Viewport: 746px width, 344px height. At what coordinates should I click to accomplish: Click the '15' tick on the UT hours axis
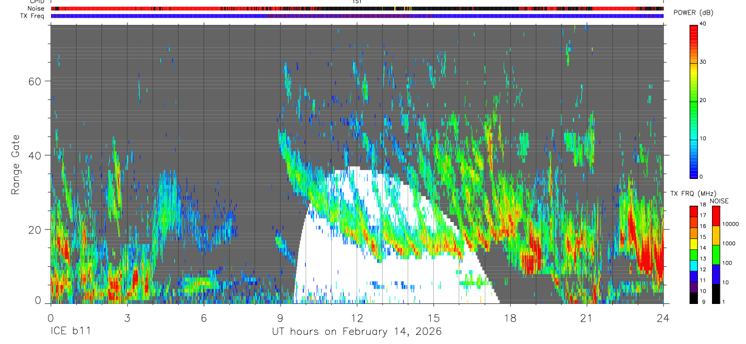433,318
